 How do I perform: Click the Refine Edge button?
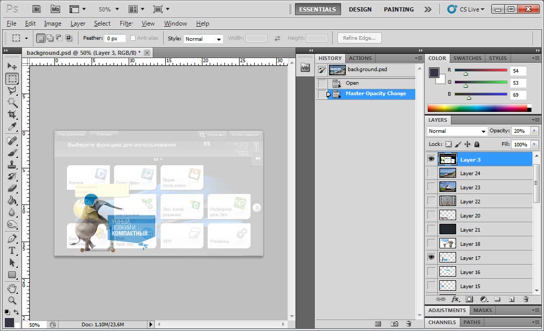359,38
